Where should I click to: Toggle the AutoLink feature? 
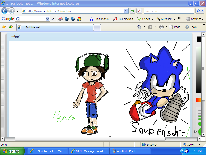166,19
